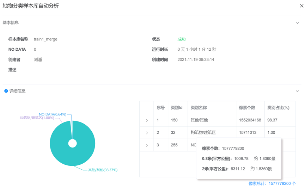Click the 详细信息 section title

[x=18, y=91]
